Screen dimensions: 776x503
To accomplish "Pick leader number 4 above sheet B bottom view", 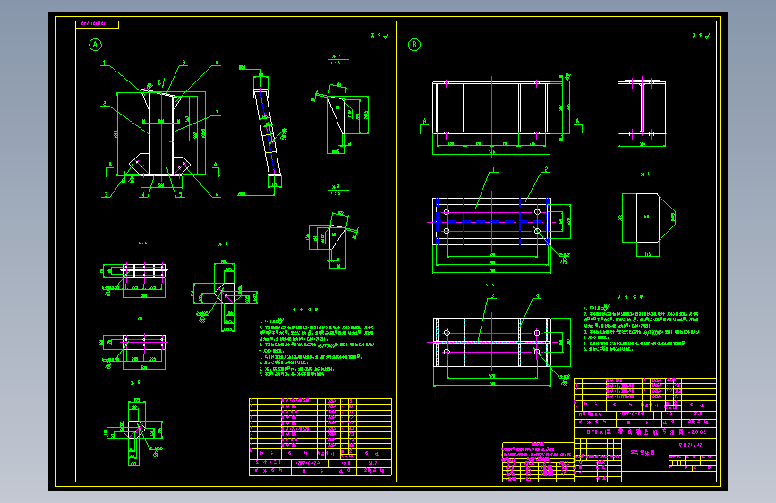I will pyautogui.click(x=538, y=296).
